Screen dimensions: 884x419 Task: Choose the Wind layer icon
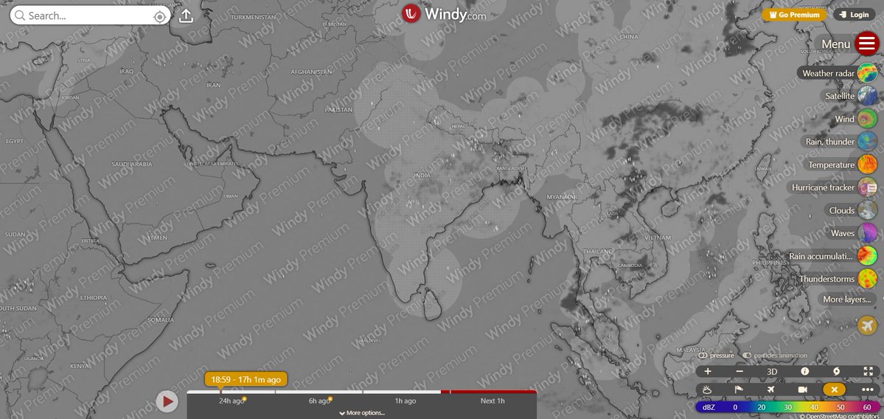pyautogui.click(x=867, y=119)
